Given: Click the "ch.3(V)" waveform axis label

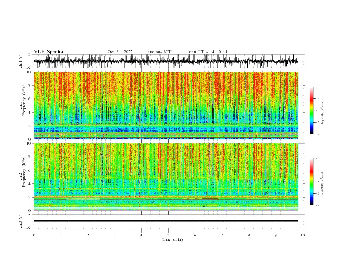Looking at the screenshot, I should coord(21,221).
